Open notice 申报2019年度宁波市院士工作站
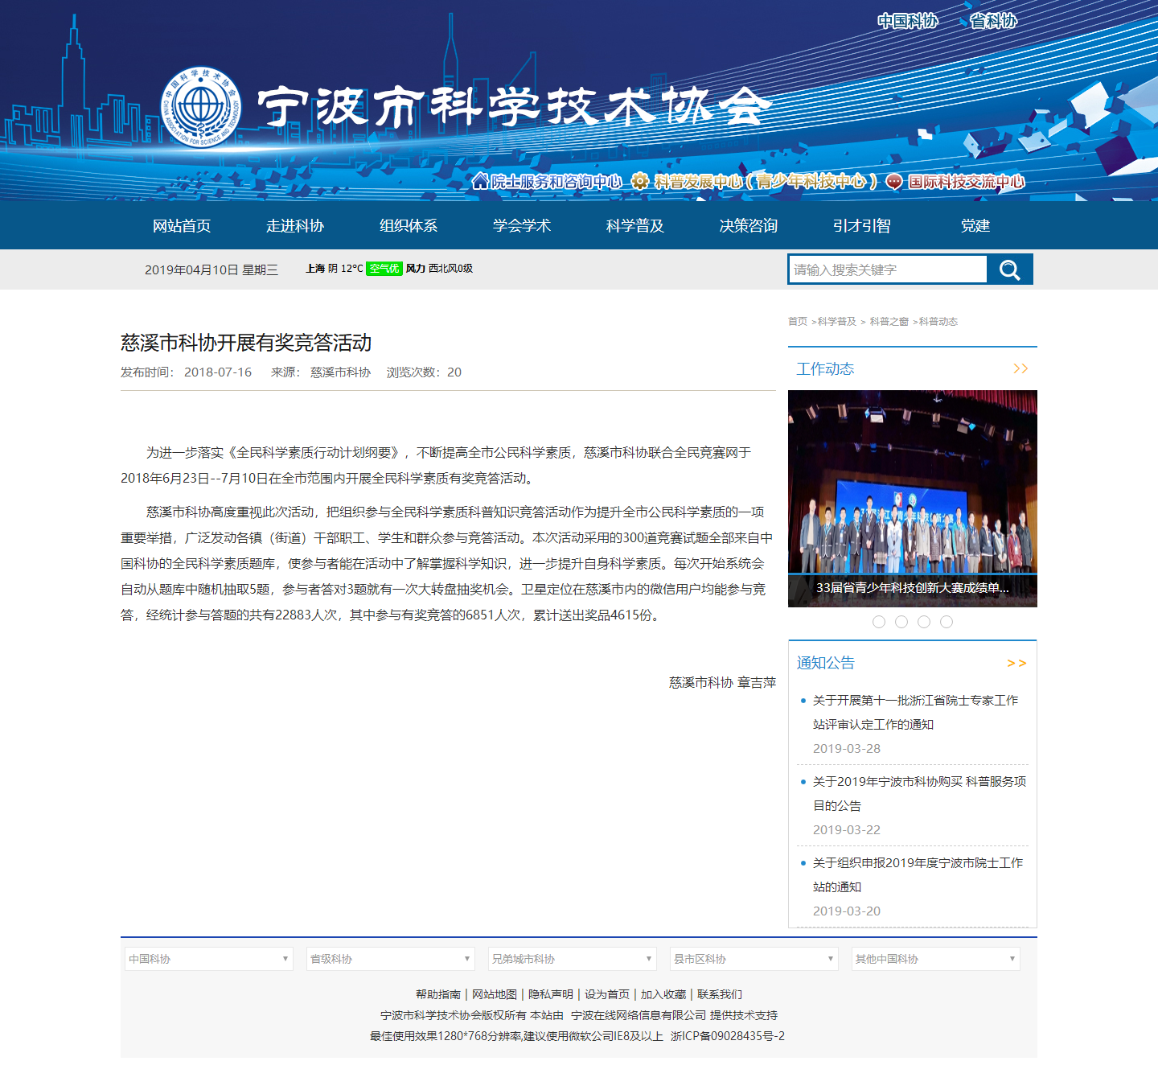Viewport: 1158px width, 1090px height. pos(918,875)
